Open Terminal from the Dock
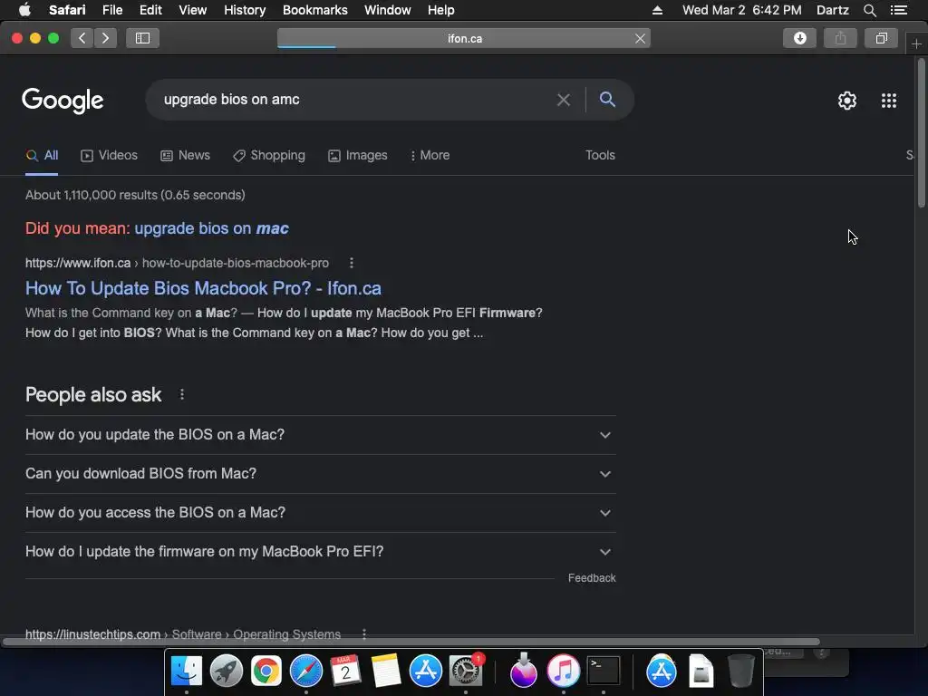 (x=603, y=672)
